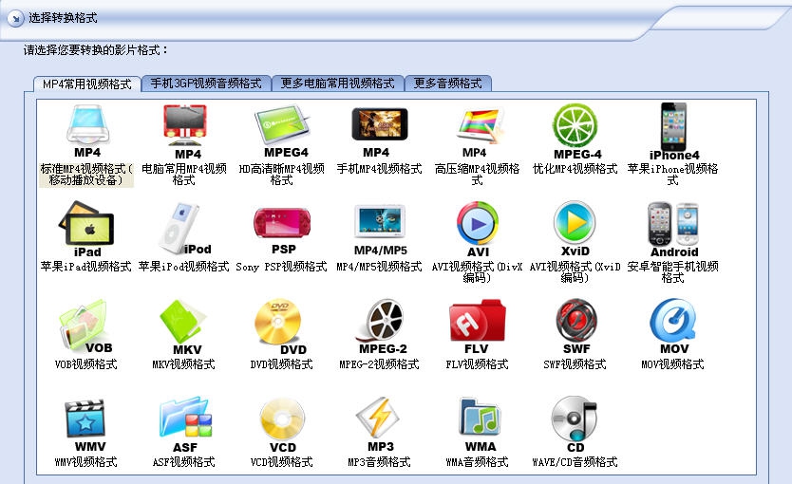
Task: Choose the iPhone4 video format icon
Action: [674, 131]
